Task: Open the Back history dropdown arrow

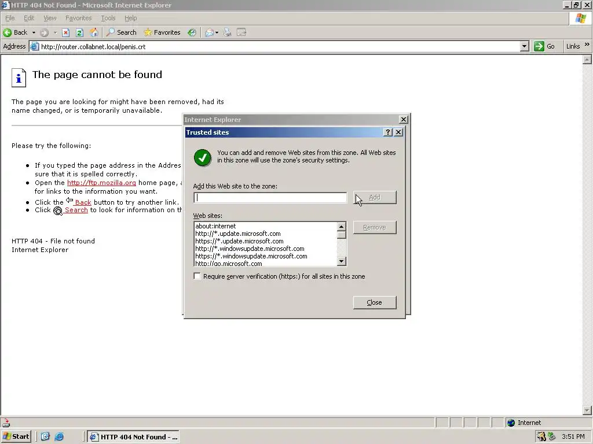Action: (34, 32)
